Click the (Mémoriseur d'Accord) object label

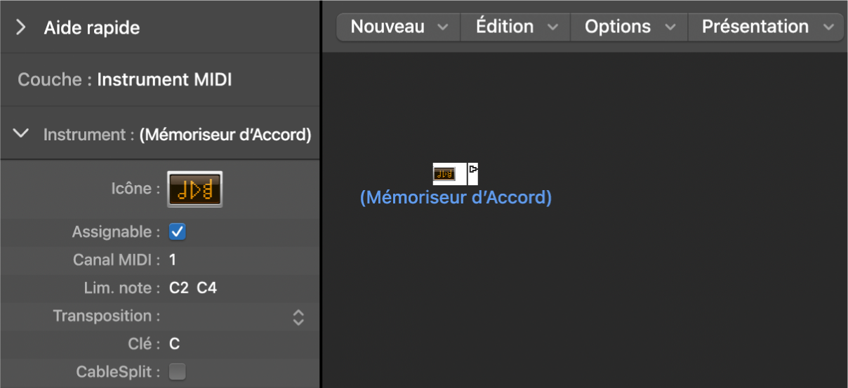click(x=456, y=198)
